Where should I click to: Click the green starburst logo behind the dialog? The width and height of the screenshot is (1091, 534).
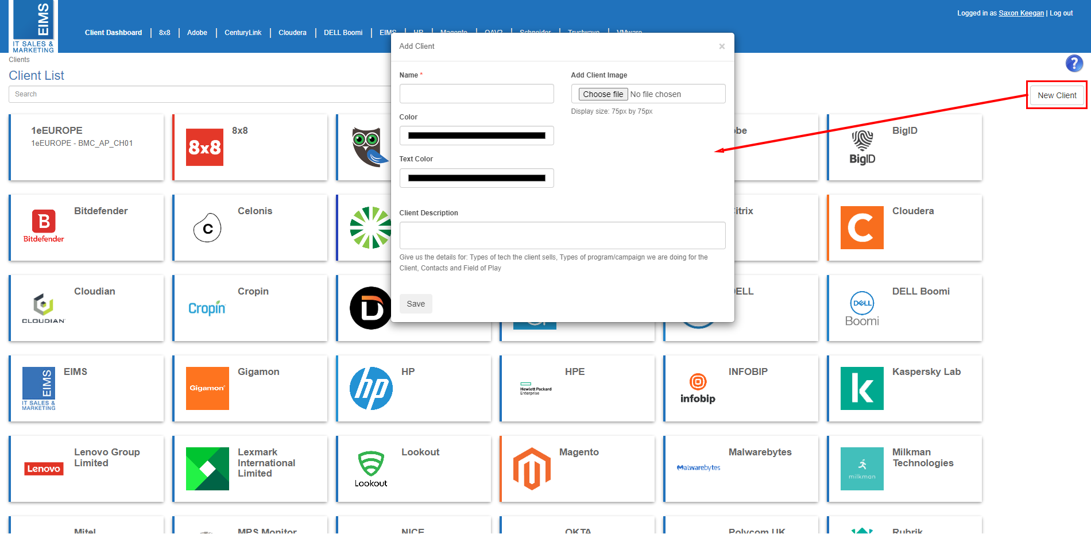[x=370, y=227]
